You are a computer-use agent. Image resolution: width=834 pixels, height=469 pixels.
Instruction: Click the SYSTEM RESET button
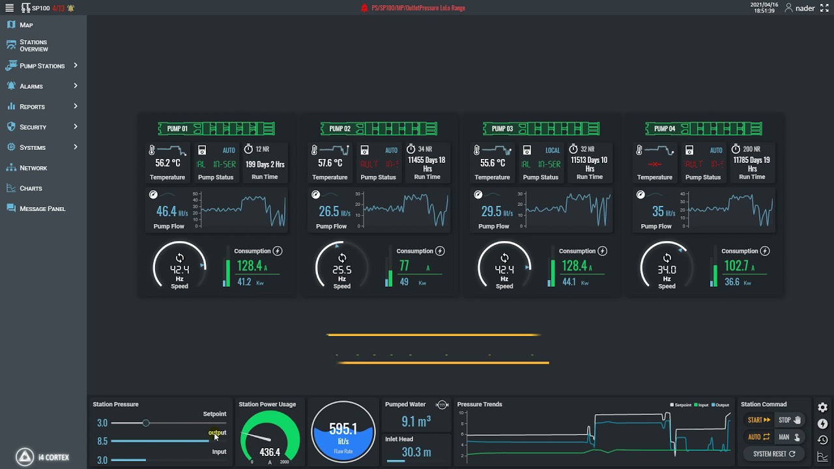click(774, 454)
